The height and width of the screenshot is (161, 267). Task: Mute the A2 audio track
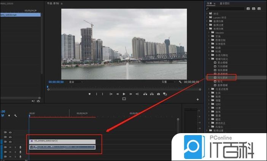(10, 152)
